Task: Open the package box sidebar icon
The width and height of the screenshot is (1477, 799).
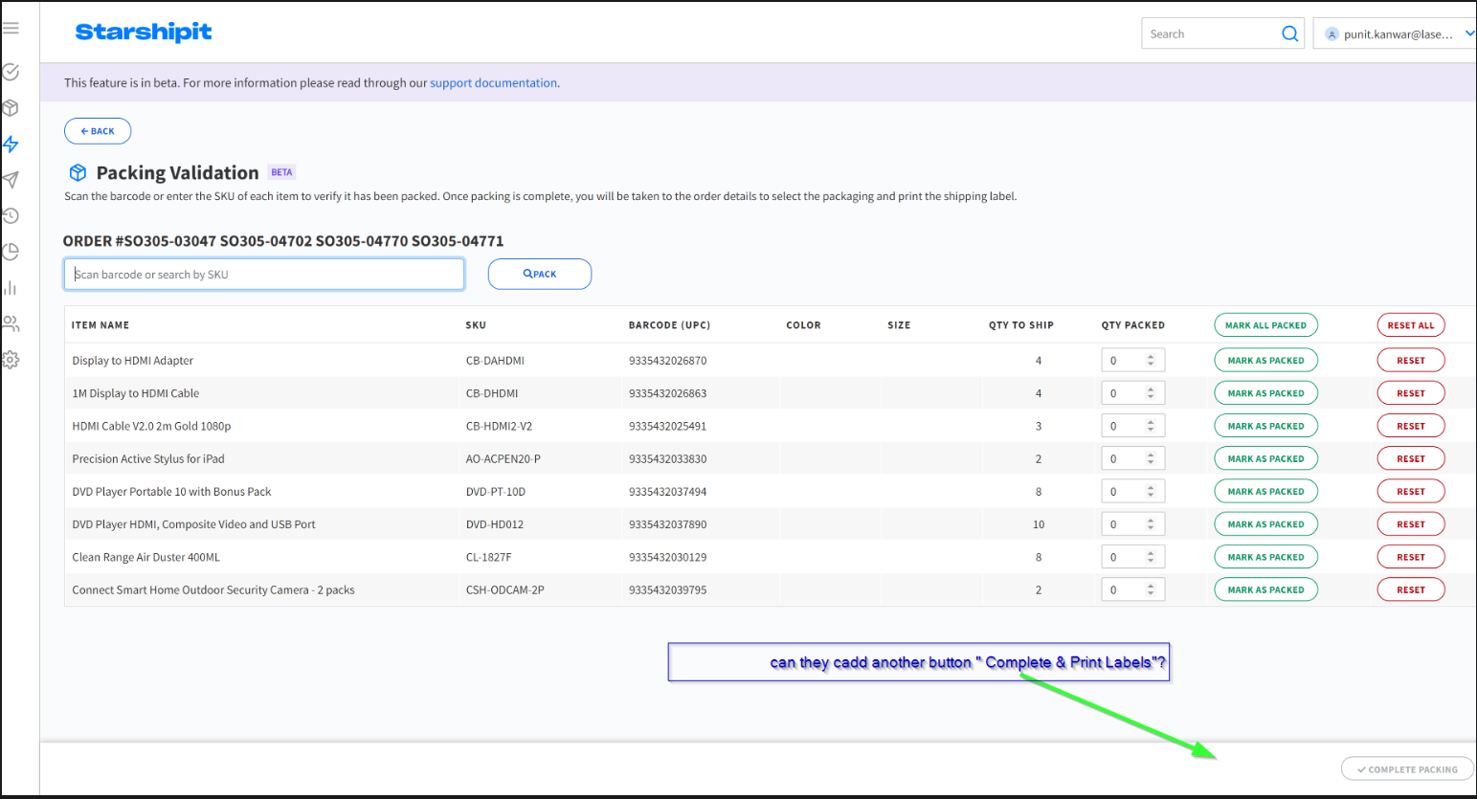Action: point(11,108)
